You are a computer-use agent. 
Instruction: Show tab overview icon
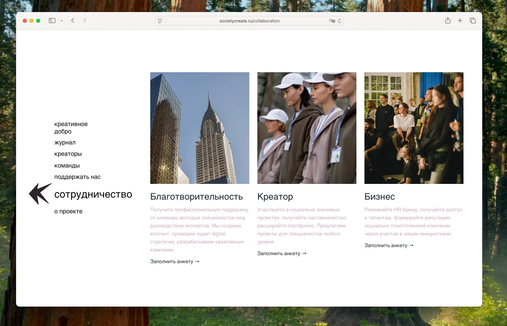tap(473, 21)
